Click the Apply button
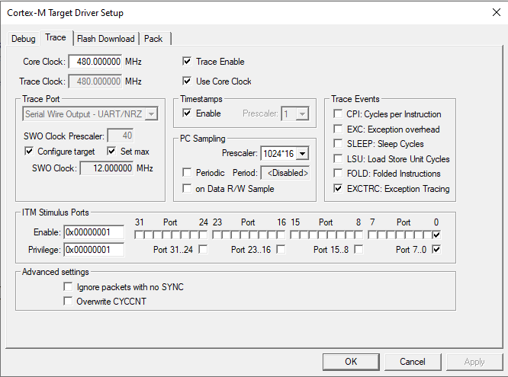Image resolution: width=508 pixels, height=377 pixels. [474, 362]
